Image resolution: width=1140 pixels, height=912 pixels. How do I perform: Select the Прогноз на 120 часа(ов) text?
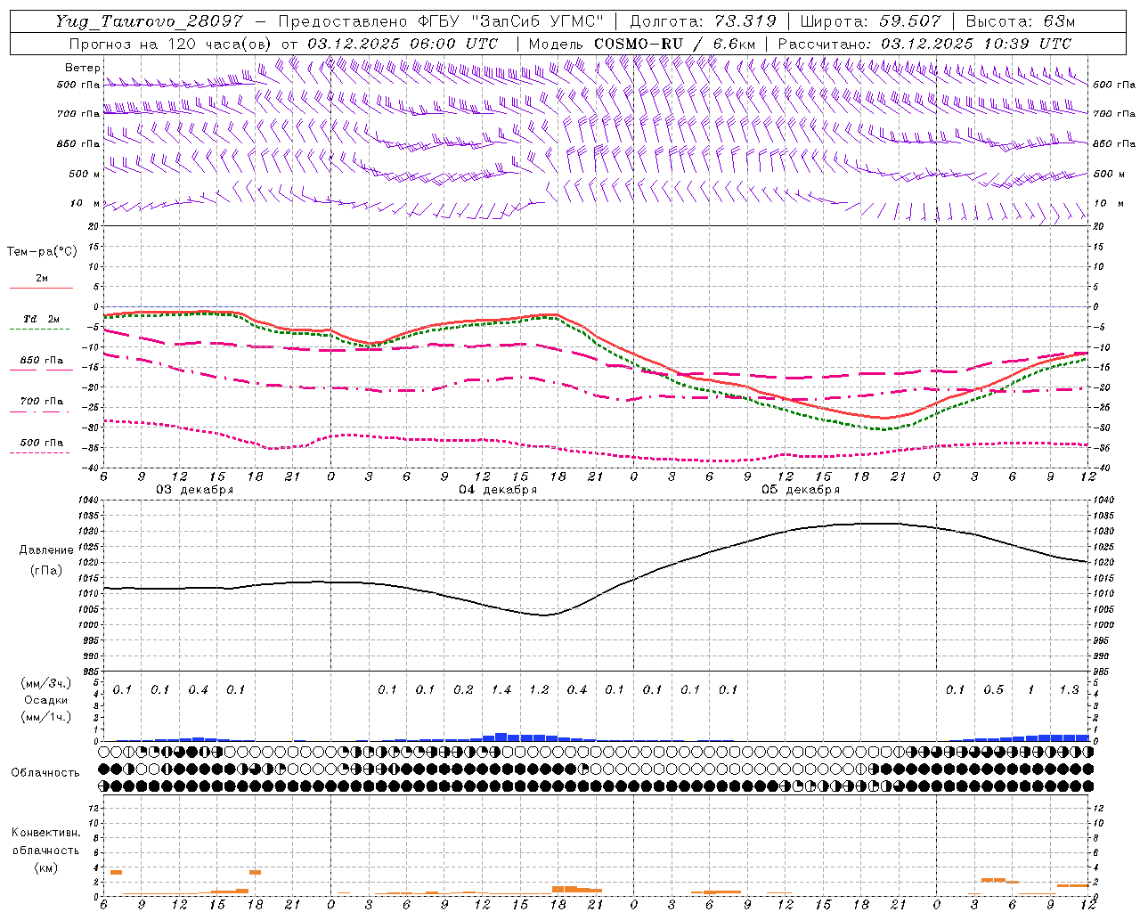click(x=171, y=44)
